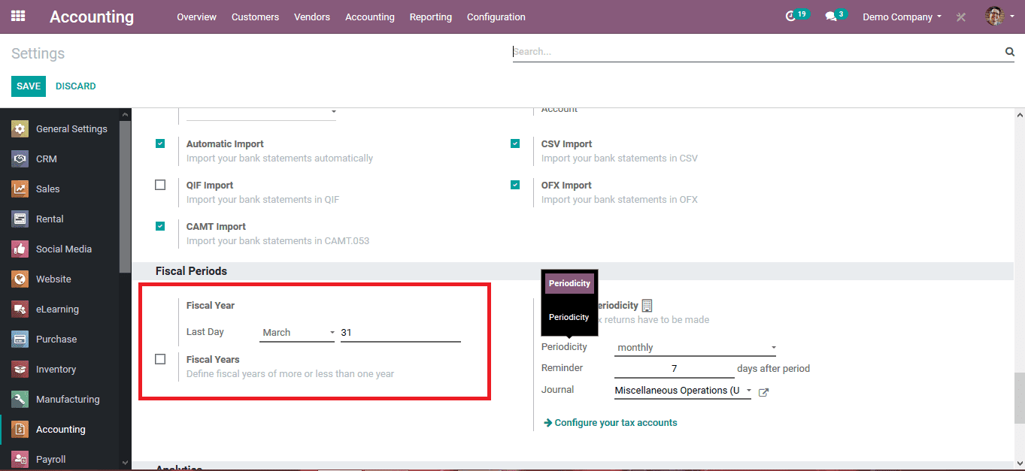Click the building icon next to Periodicity heading
Screen dimensions: 1025x471
647,306
